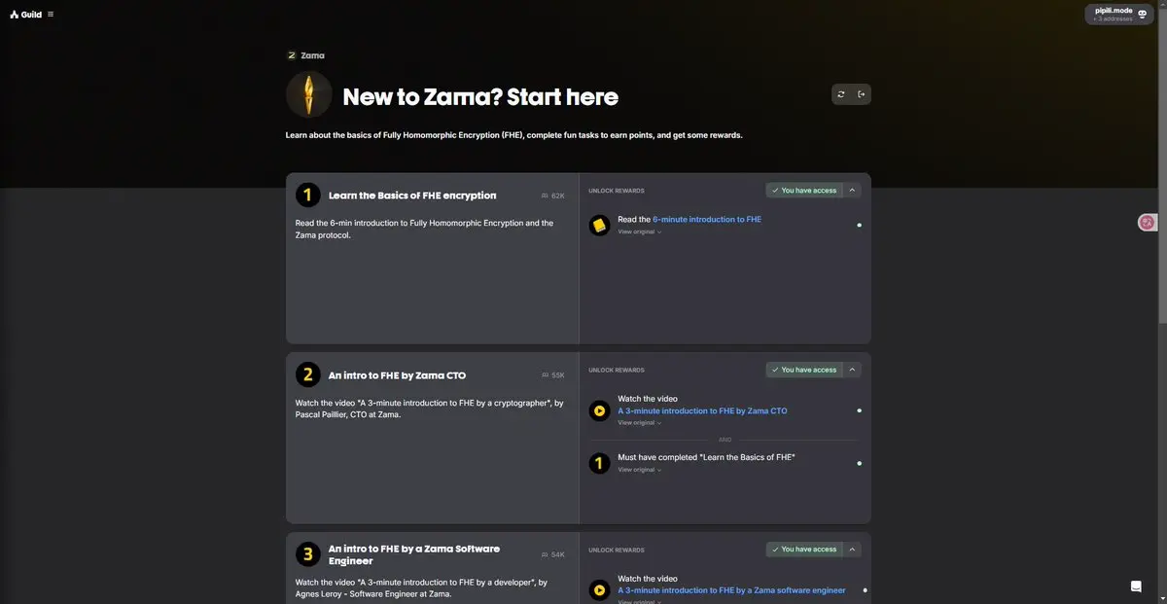The image size is (1167, 604).
Task: Click the refresh access icon button
Action: click(x=841, y=94)
